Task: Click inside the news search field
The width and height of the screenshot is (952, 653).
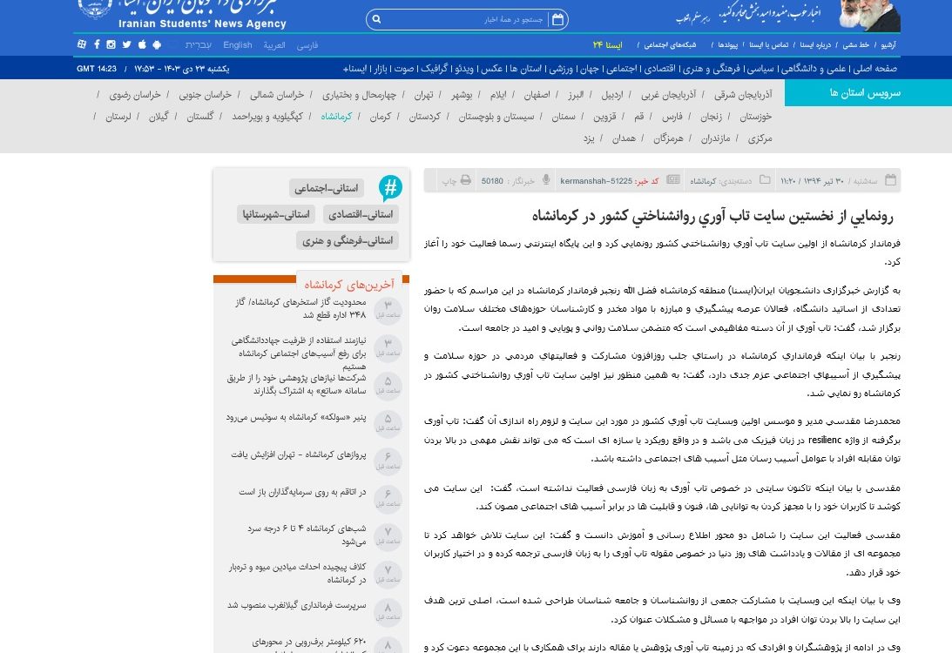Action: click(468, 19)
